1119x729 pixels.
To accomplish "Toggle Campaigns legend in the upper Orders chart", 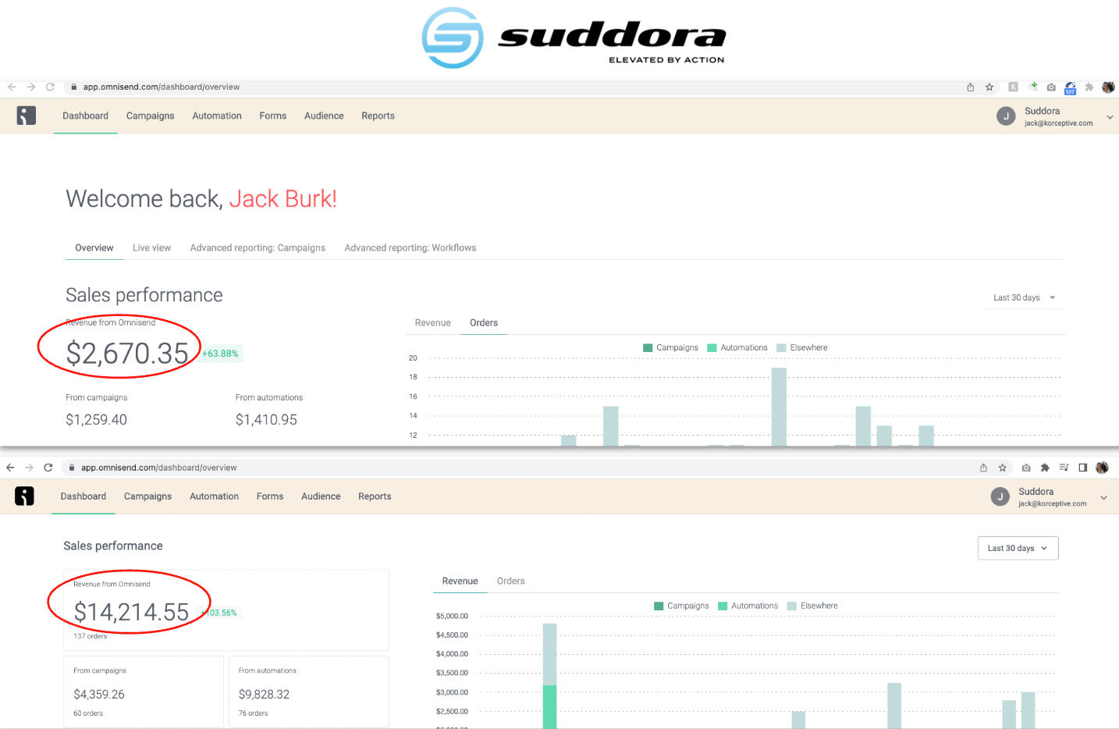I will click(670, 348).
